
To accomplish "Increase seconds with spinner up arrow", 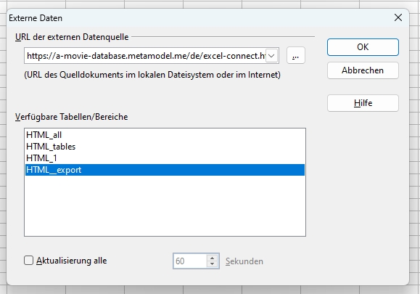I will (x=212, y=258).
